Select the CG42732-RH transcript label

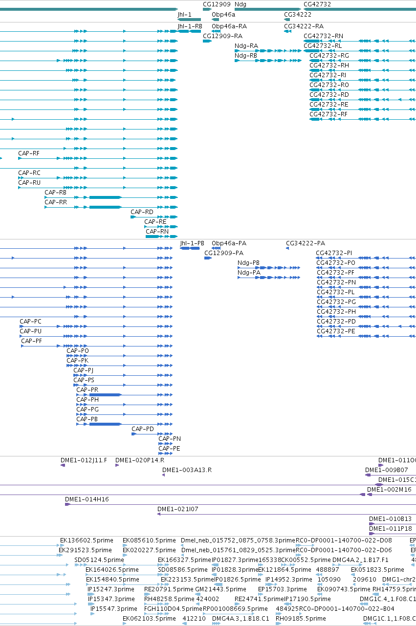pos(329,65)
